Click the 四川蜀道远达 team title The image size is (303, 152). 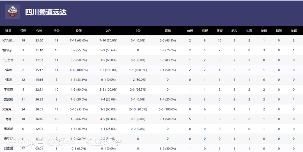(x=46, y=12)
